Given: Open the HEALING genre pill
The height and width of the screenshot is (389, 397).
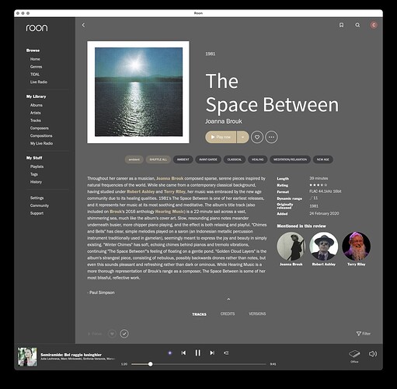Looking at the screenshot, I should tap(257, 159).
